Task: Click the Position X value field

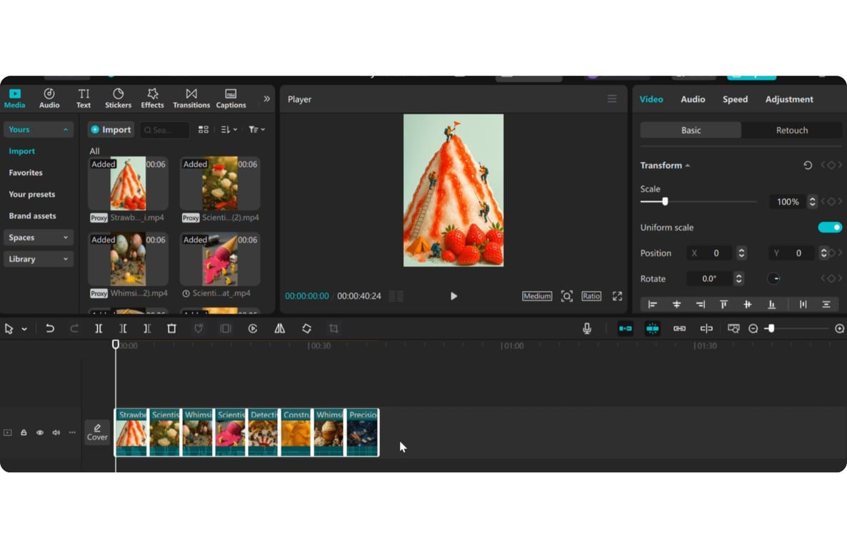Action: pyautogui.click(x=711, y=253)
